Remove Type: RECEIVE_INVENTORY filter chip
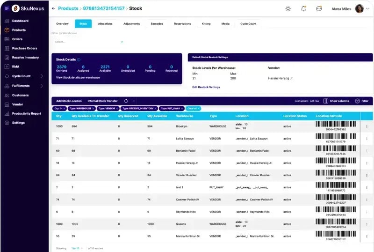This screenshot has width=374, height=252. (x=156, y=109)
